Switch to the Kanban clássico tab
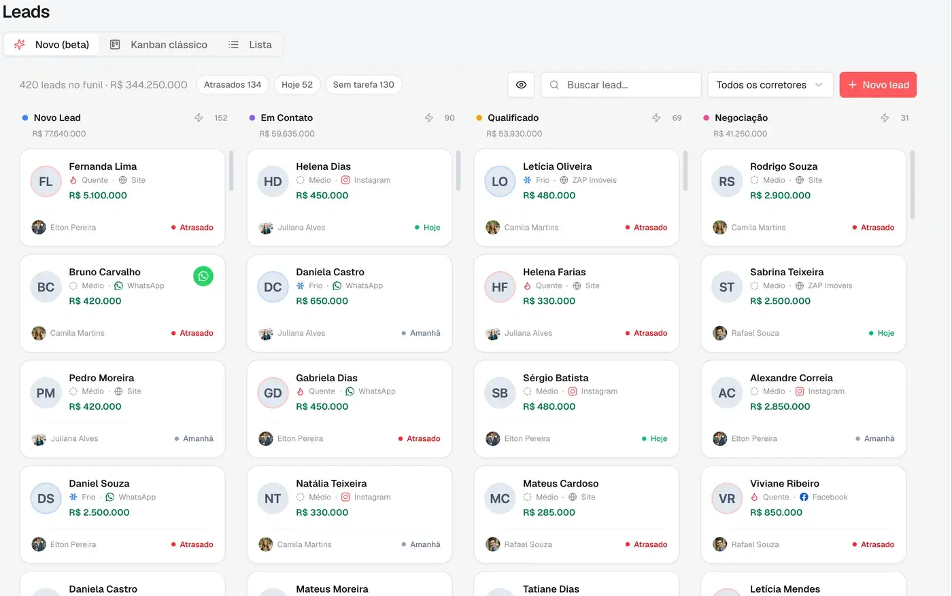952x596 pixels. (159, 45)
